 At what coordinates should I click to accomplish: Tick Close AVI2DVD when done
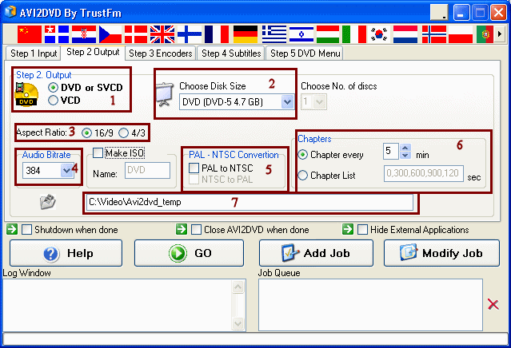(196, 229)
